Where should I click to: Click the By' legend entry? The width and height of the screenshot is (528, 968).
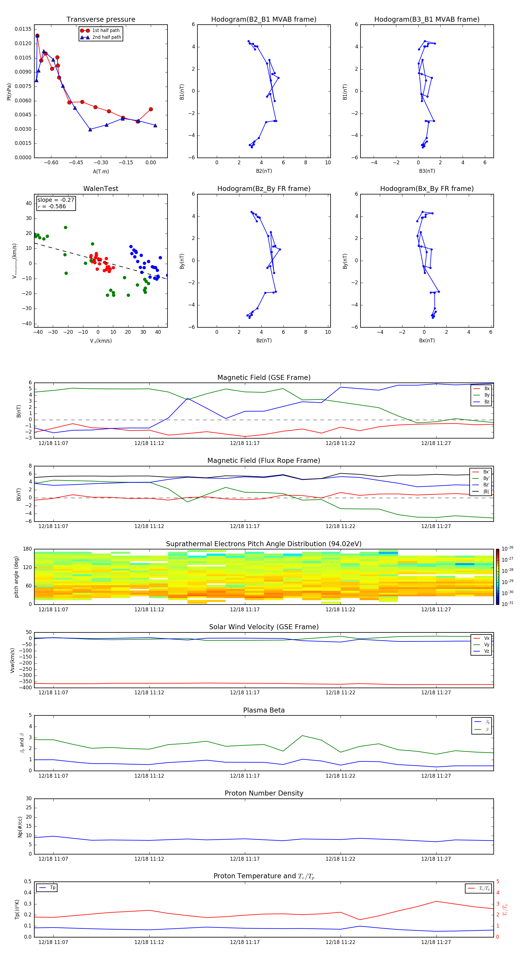pyautogui.click(x=481, y=478)
